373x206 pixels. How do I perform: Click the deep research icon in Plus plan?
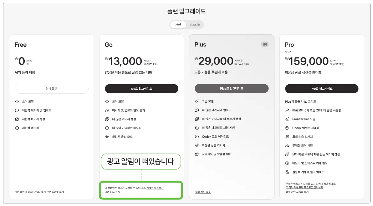point(197,145)
